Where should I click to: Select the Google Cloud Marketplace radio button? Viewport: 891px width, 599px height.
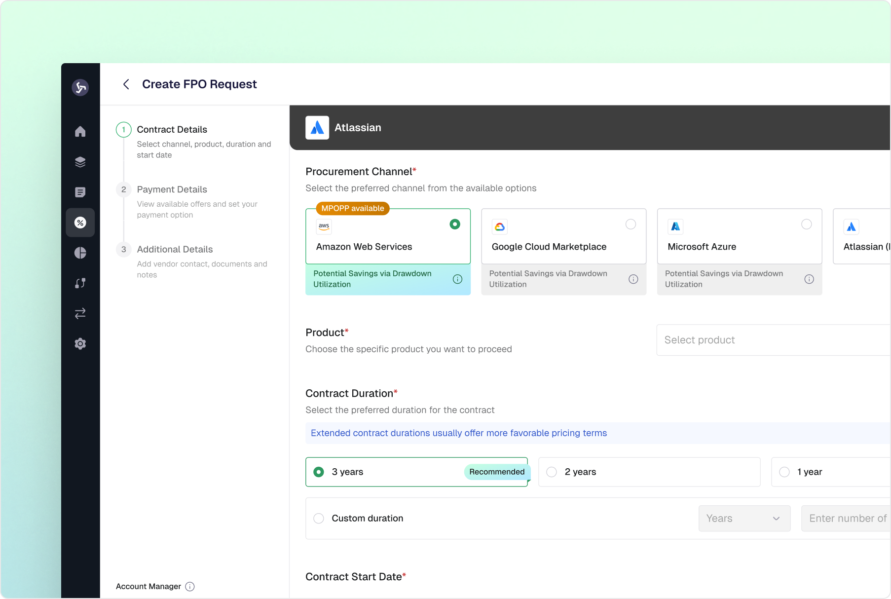click(631, 225)
